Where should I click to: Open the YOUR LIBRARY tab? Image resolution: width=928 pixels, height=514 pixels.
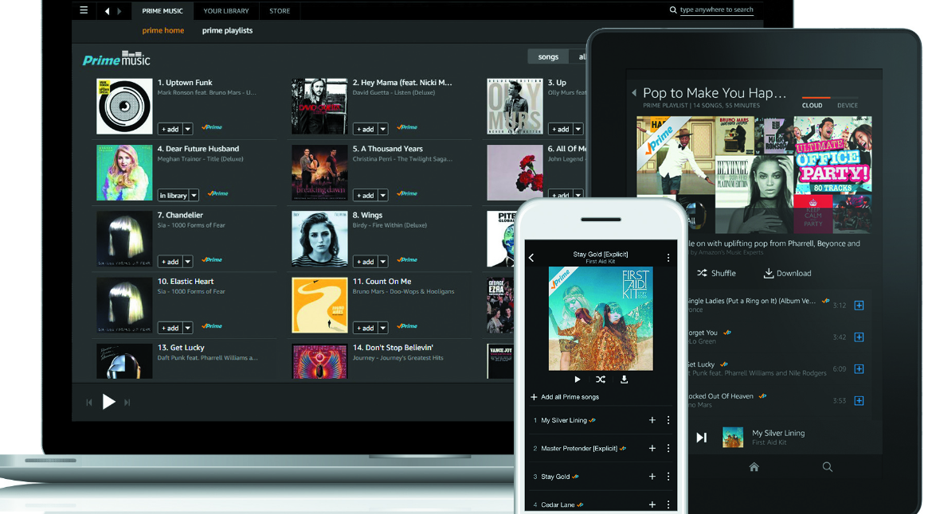click(x=226, y=10)
